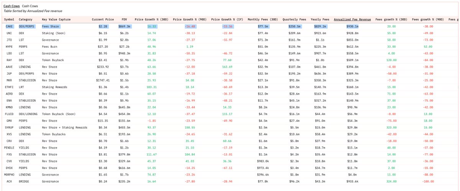
Task: Select the JUP symbol cell
Action: (10, 73)
